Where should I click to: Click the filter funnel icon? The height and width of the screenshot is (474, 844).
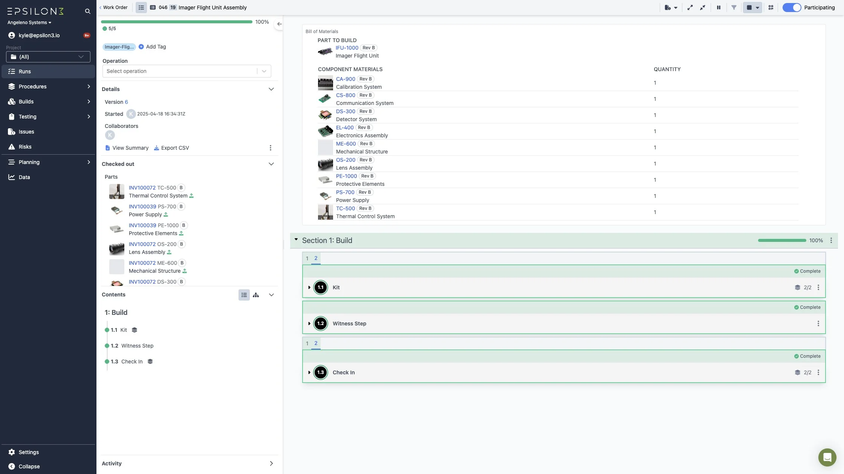[734, 8]
